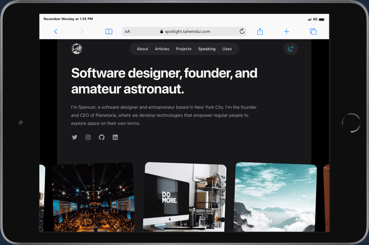Navigate to the Uses page
This screenshot has height=245, width=369.
click(227, 49)
